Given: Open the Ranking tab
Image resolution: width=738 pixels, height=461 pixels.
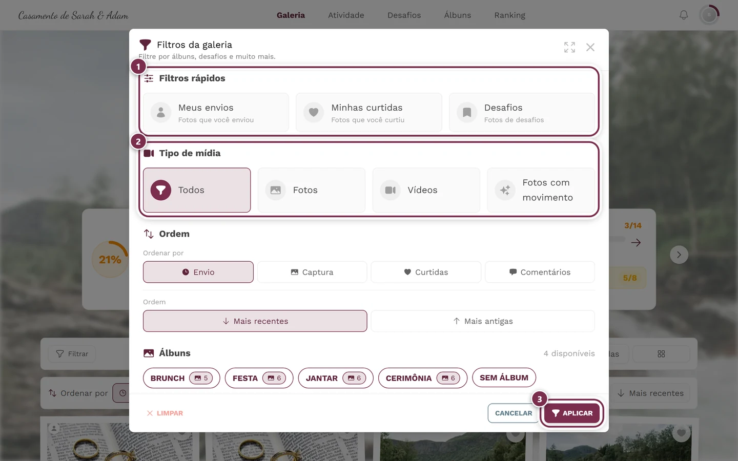Looking at the screenshot, I should point(509,15).
